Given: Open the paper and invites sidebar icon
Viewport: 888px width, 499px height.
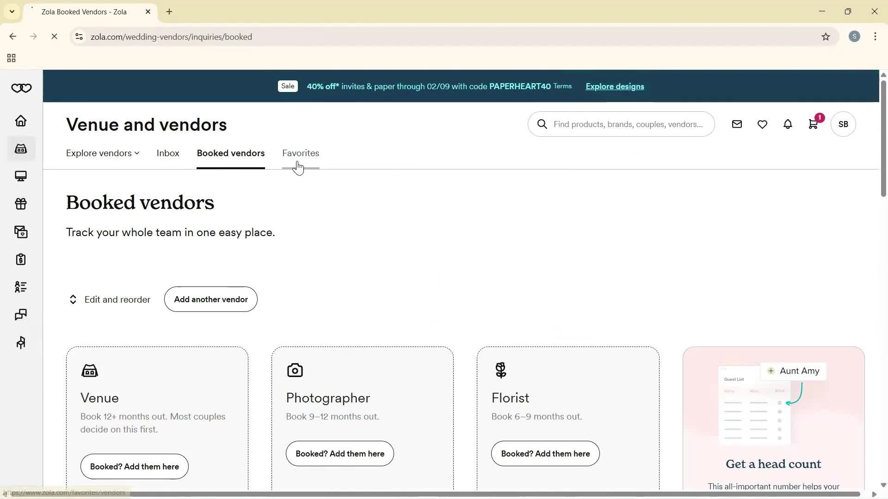Looking at the screenshot, I should [x=20, y=231].
